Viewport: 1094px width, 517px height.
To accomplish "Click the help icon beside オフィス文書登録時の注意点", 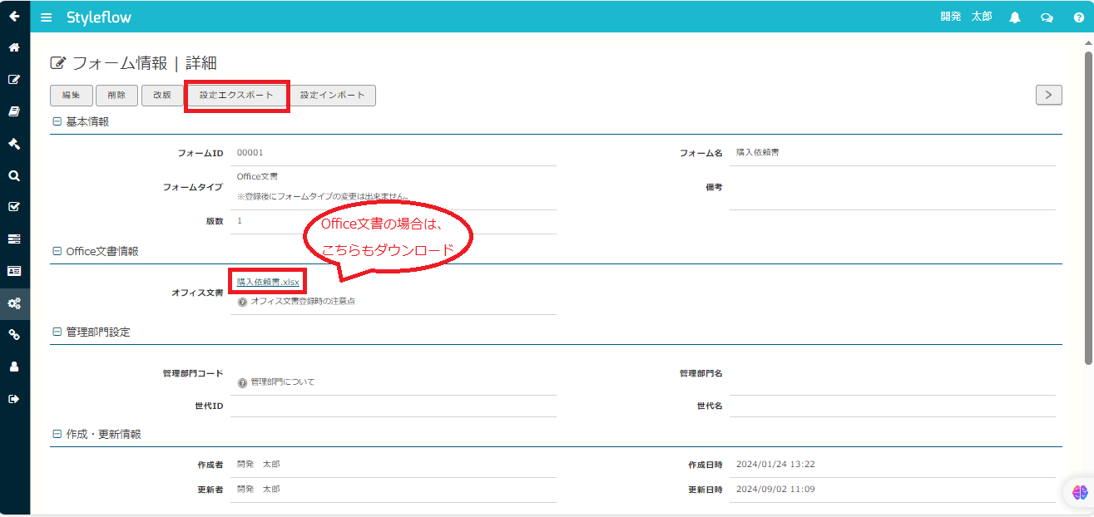I will [x=242, y=302].
